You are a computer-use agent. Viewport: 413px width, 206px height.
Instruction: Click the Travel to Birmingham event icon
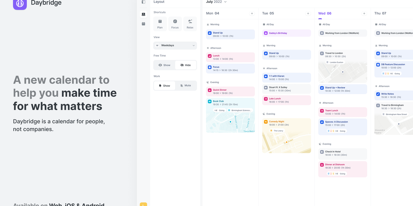tap(378, 105)
